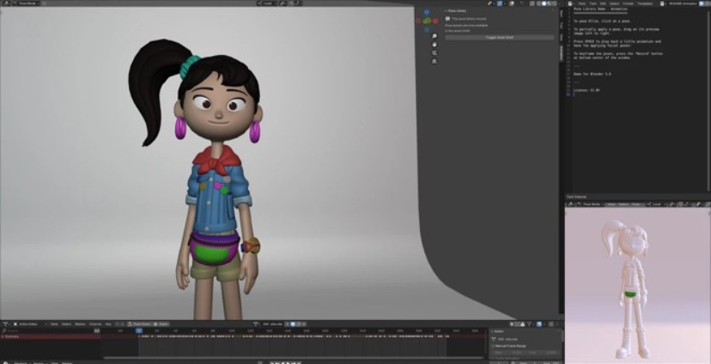The image size is (711, 364).
Task: Toggle X-ray mode in the main viewport header
Action: click(532, 3)
